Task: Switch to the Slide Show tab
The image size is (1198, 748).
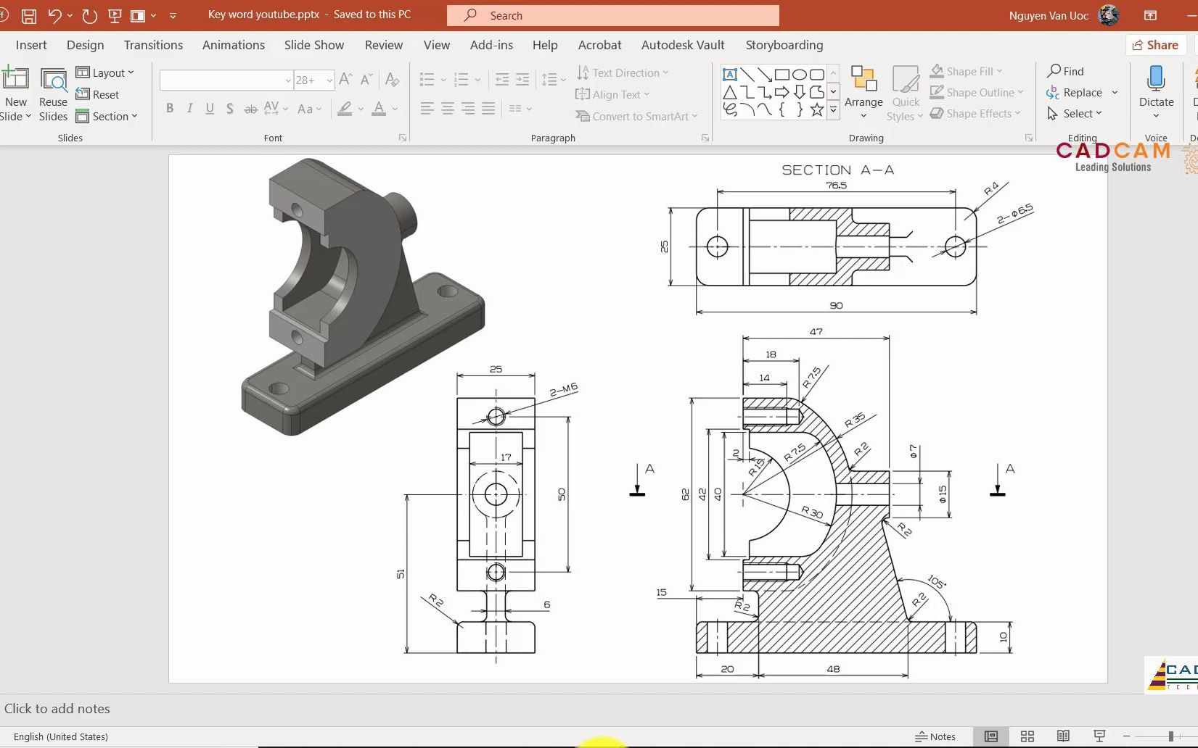Action: point(313,45)
